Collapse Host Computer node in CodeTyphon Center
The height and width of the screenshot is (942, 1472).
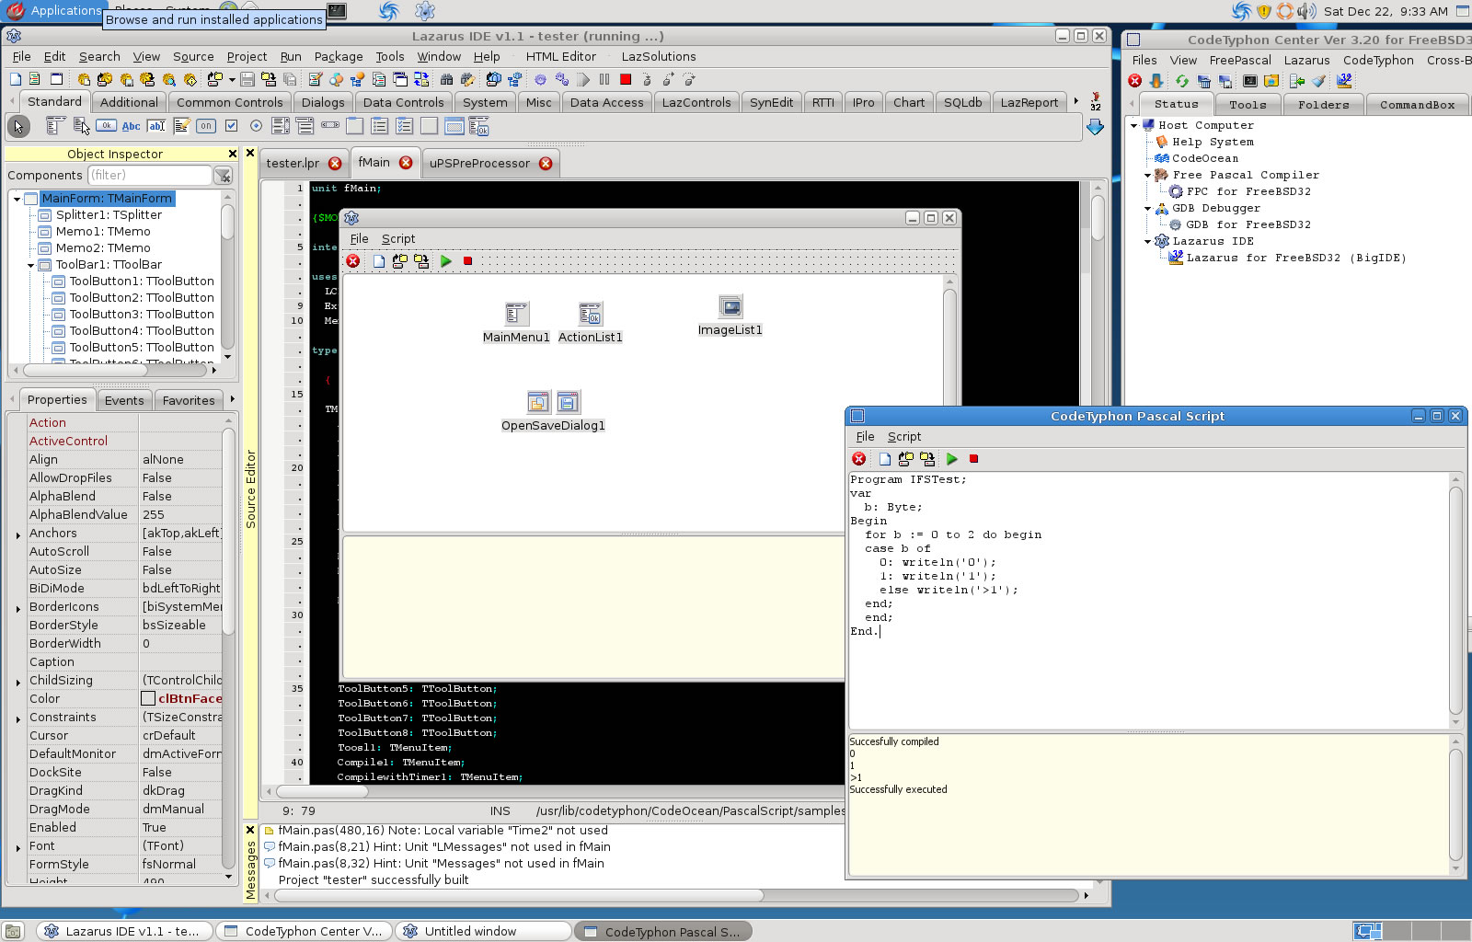[1134, 125]
